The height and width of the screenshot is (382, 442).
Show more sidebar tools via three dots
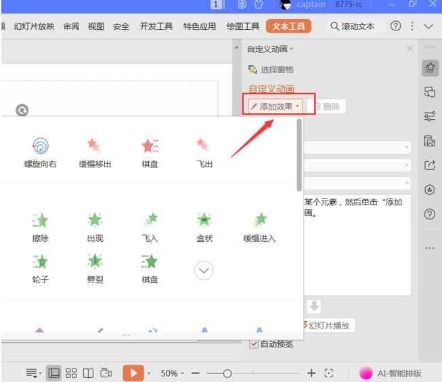(430, 248)
